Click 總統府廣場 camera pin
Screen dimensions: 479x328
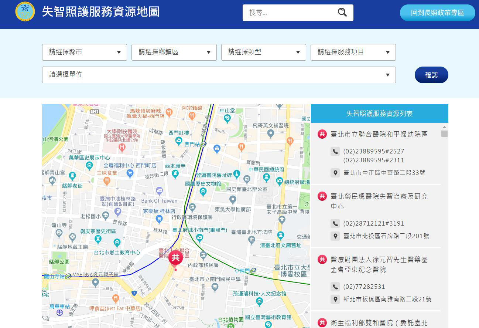click(x=280, y=181)
